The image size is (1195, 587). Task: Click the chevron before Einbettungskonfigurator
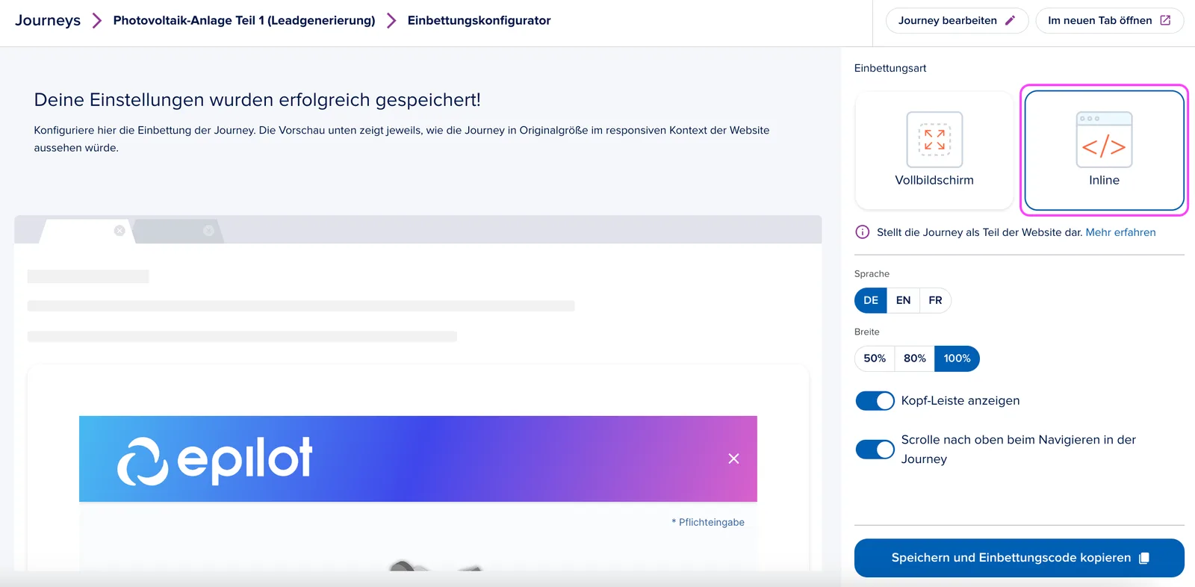click(391, 20)
